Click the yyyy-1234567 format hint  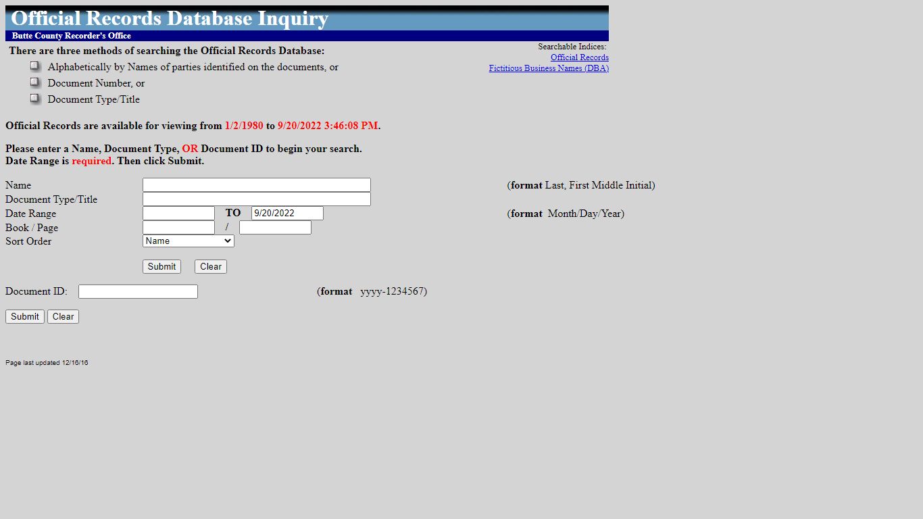[x=392, y=292]
